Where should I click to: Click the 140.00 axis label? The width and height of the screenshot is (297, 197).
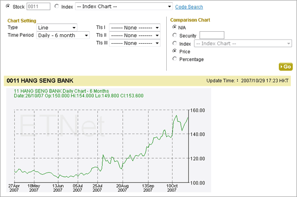click(197, 135)
